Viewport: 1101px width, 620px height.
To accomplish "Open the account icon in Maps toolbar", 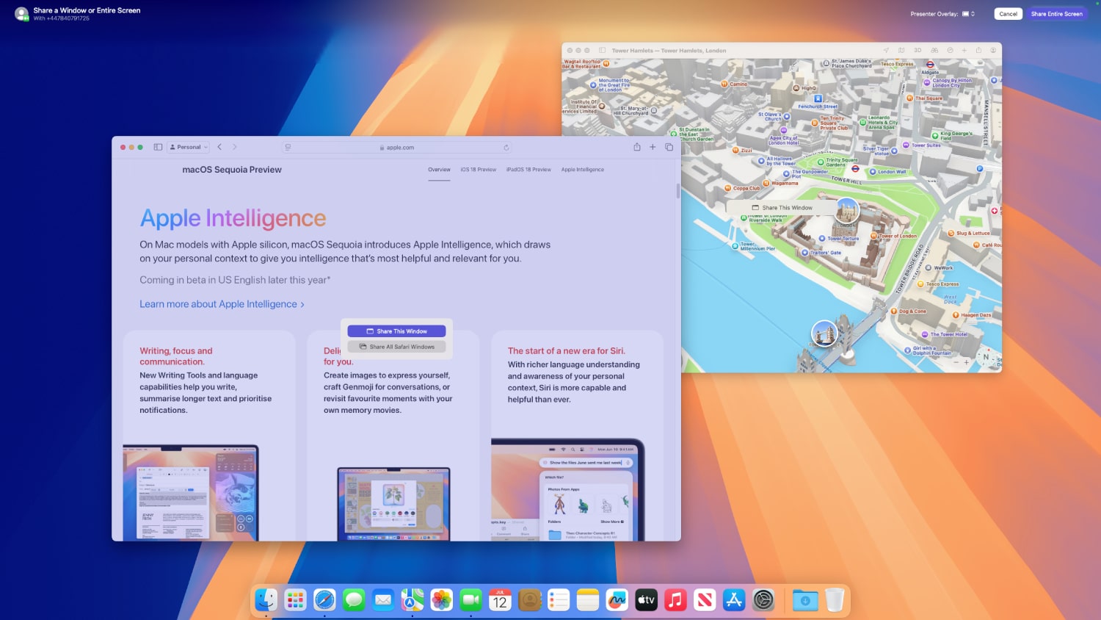I will 993,51.
